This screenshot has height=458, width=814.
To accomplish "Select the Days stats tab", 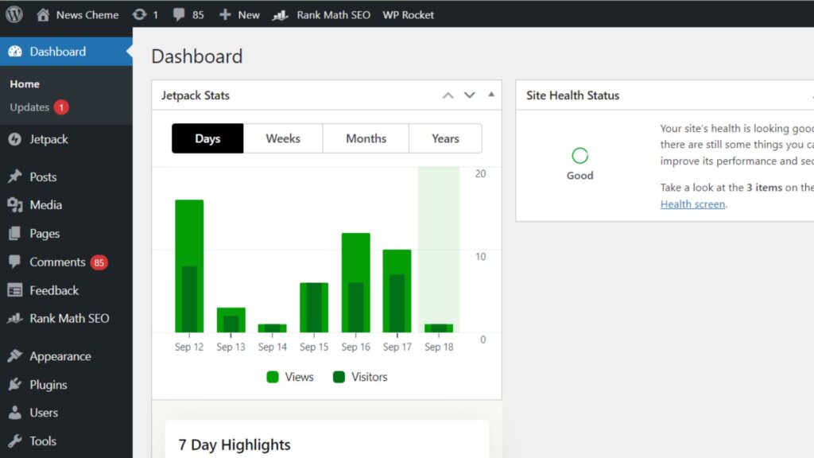I will pyautogui.click(x=207, y=138).
